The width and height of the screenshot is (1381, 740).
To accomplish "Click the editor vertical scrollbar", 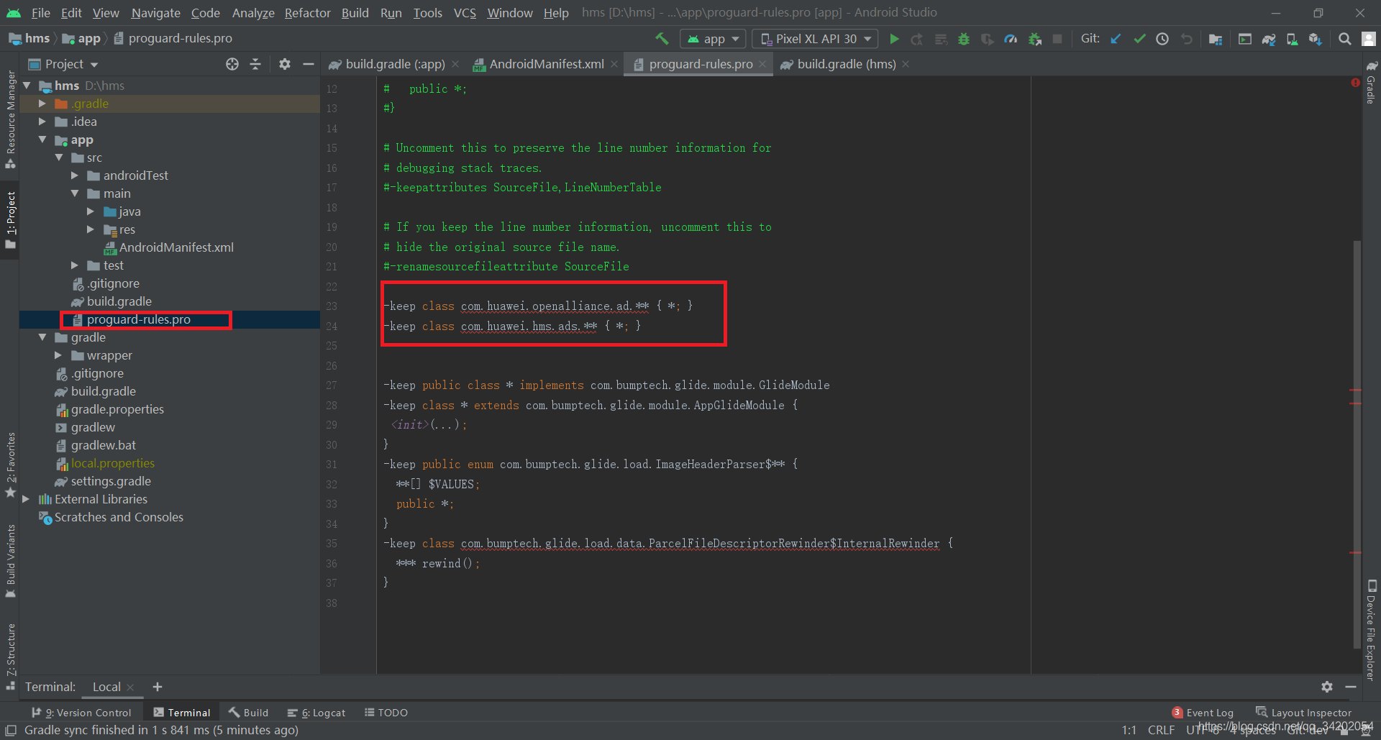I will pos(1357,444).
